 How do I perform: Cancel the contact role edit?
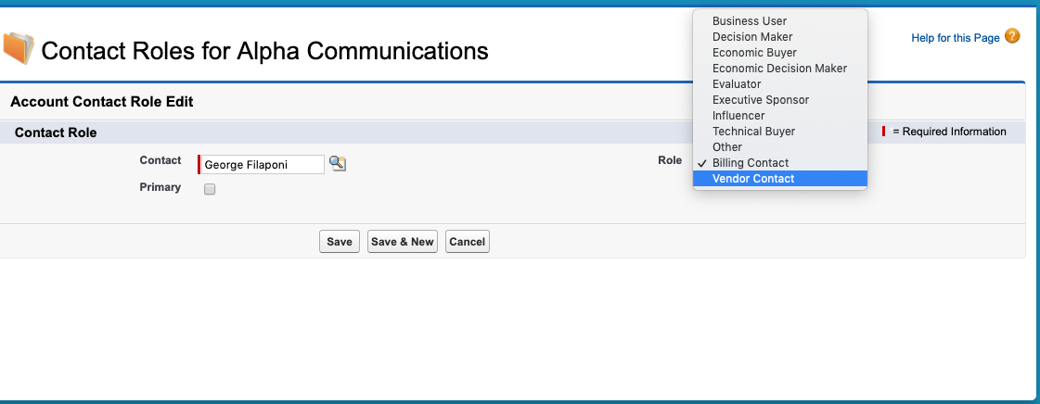tap(467, 242)
